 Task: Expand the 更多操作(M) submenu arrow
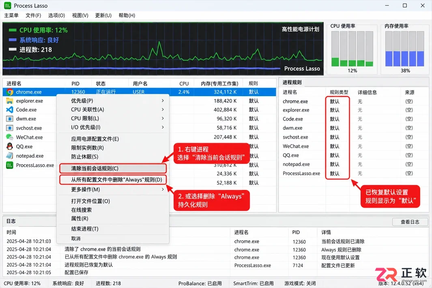[x=163, y=189]
